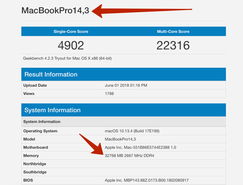Select the Single-Core Score header
Image resolution: width=243 pixels, height=185 pixels.
(x=71, y=32)
